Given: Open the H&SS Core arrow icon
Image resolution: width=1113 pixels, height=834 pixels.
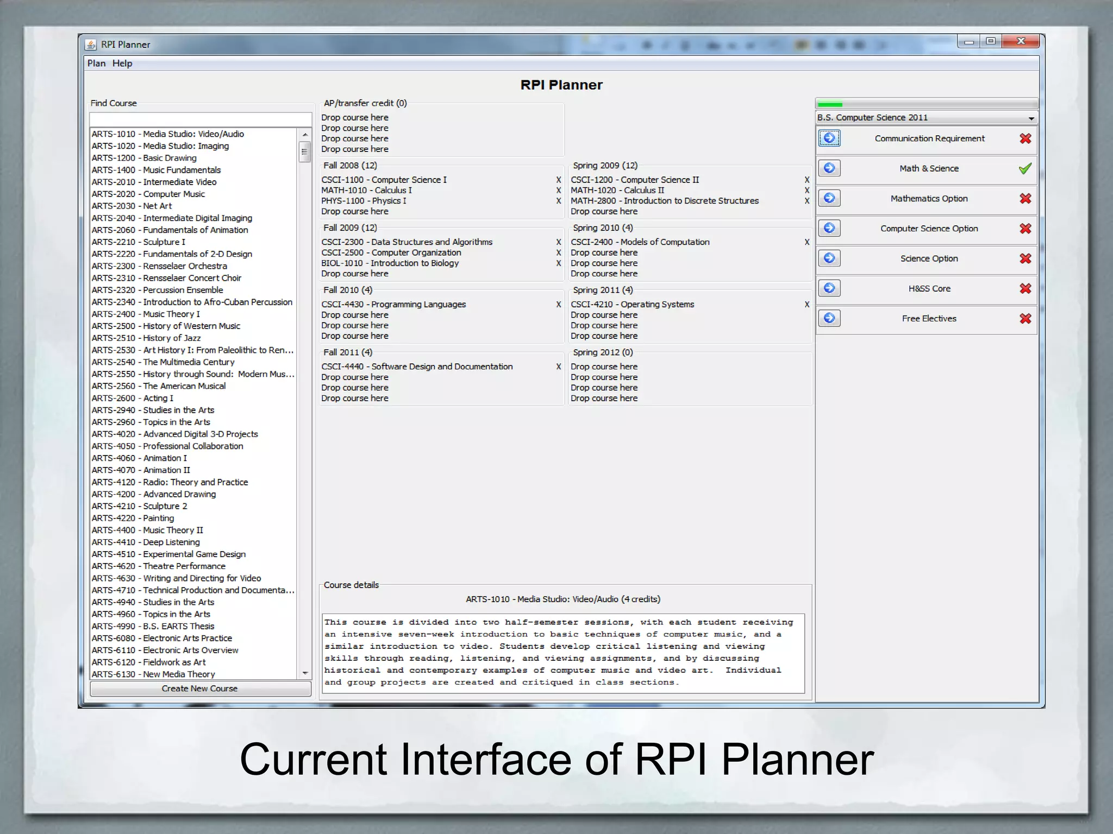Looking at the screenshot, I should tap(829, 288).
